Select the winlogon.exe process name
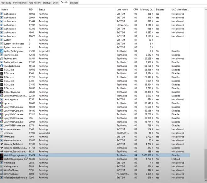 pos(11,166)
